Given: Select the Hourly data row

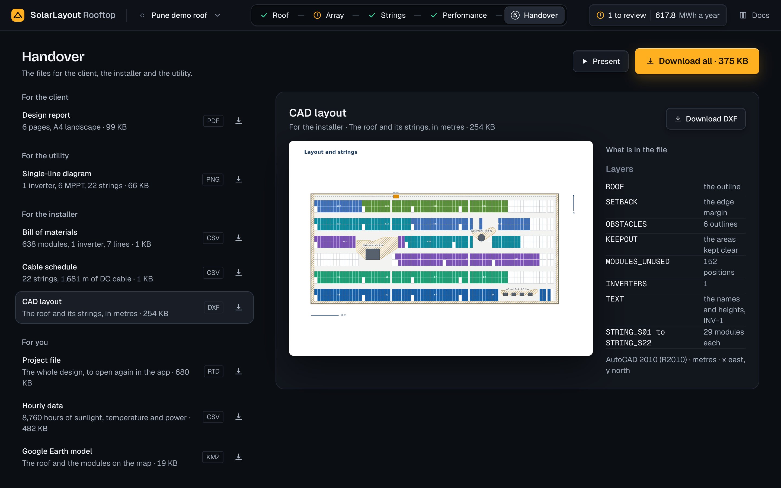Looking at the screenshot, I should point(134,417).
